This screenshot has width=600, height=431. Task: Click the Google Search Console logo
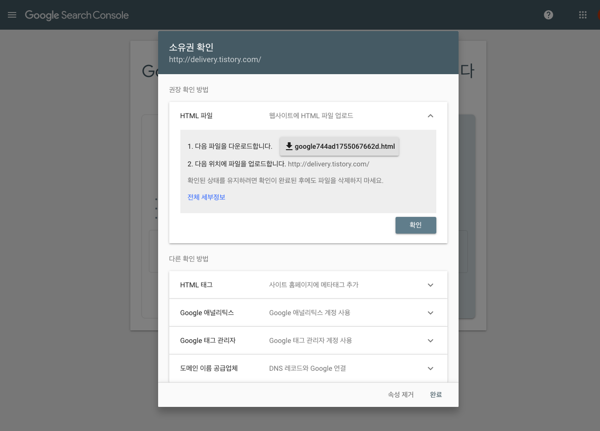[77, 15]
